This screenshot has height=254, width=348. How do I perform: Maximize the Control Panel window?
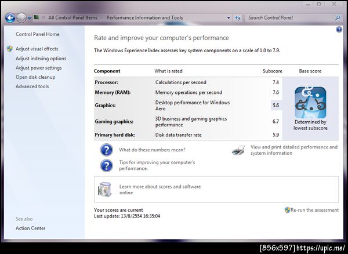pyautogui.click(x=319, y=4)
